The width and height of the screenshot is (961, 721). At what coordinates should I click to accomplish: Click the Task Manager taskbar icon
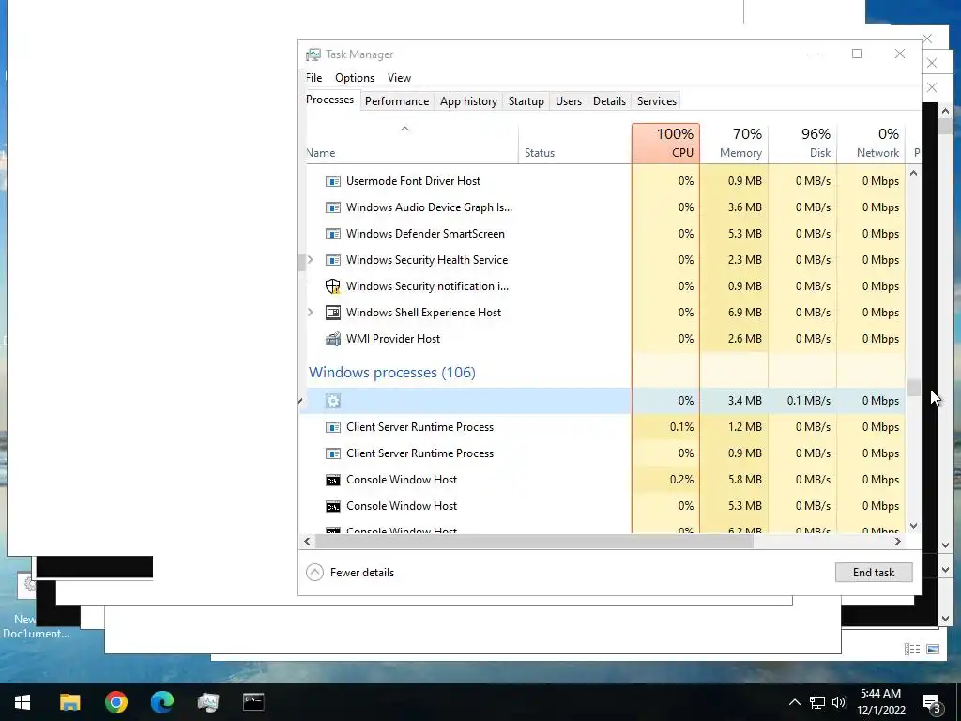207,702
